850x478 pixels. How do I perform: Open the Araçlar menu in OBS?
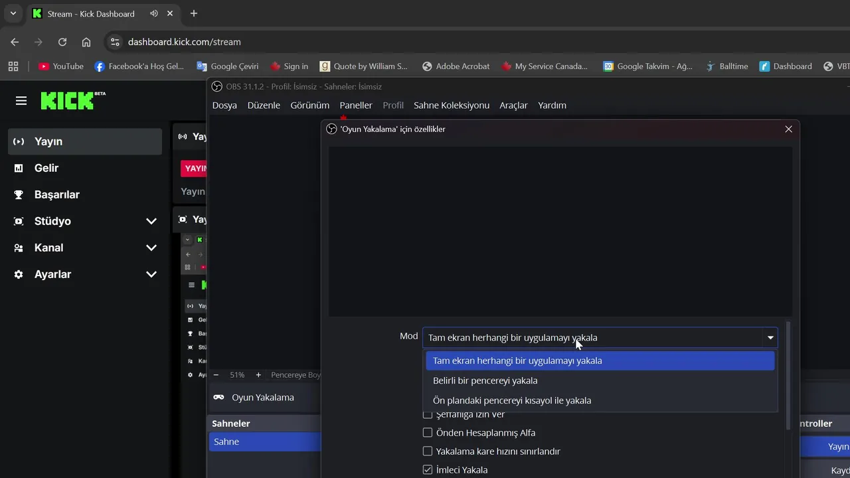point(513,105)
